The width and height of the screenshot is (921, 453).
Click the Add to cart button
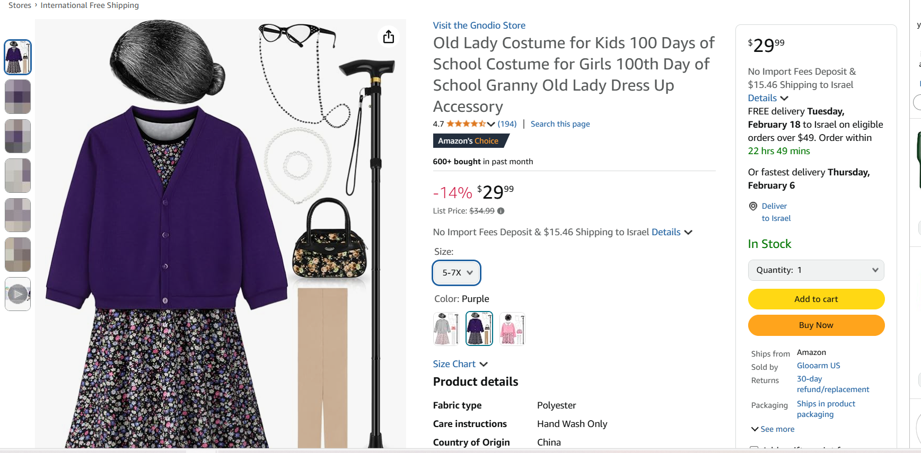[815, 299]
